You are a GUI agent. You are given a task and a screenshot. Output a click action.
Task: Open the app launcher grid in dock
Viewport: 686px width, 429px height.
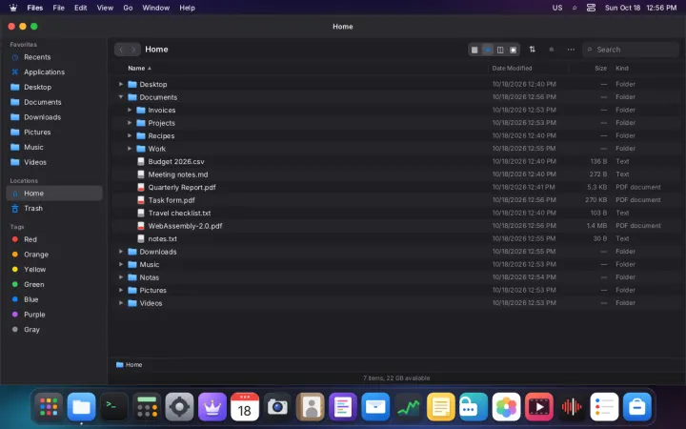[49, 407]
